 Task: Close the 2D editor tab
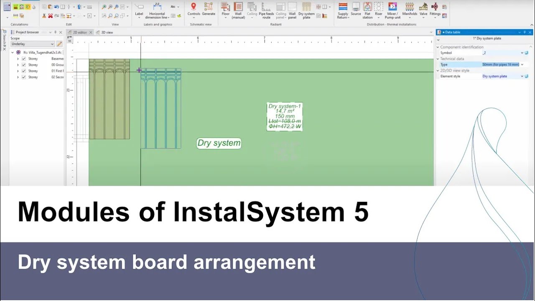click(91, 32)
